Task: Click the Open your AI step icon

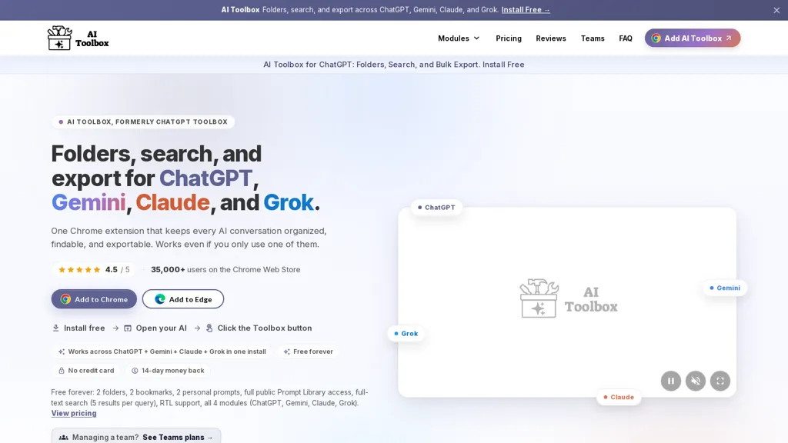Action: point(128,328)
